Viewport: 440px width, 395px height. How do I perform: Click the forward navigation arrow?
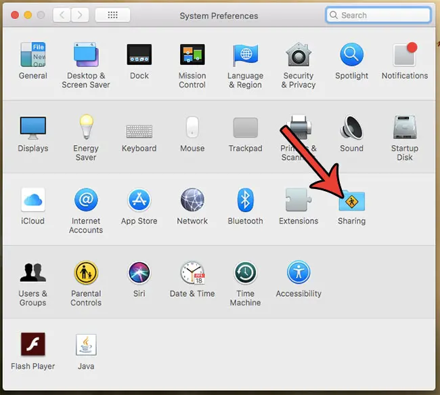[x=80, y=15]
